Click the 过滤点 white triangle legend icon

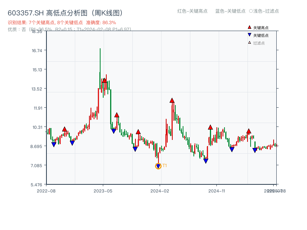pyautogui.click(x=249, y=42)
